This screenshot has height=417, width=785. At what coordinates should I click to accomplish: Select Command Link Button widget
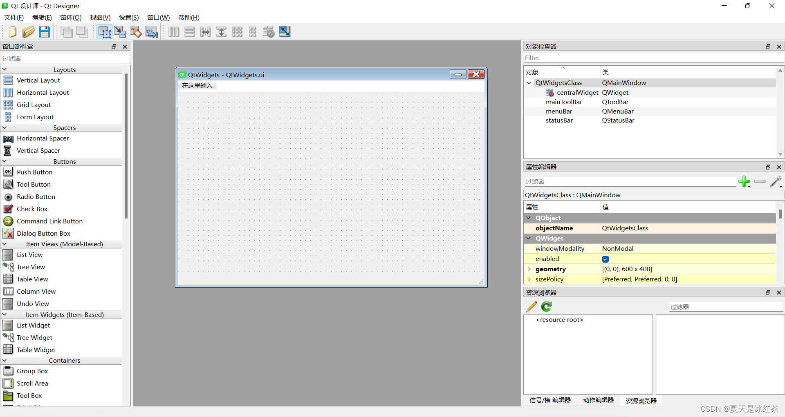point(49,221)
